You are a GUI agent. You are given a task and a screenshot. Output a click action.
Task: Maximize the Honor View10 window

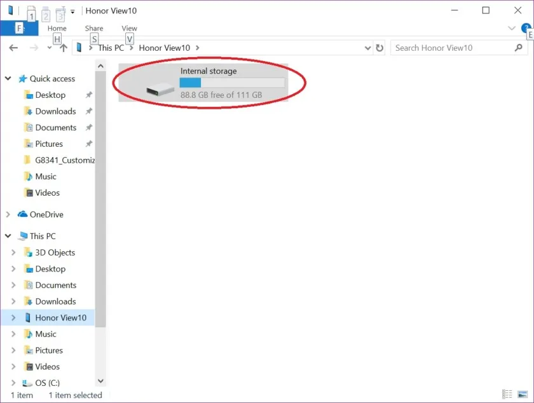click(486, 11)
